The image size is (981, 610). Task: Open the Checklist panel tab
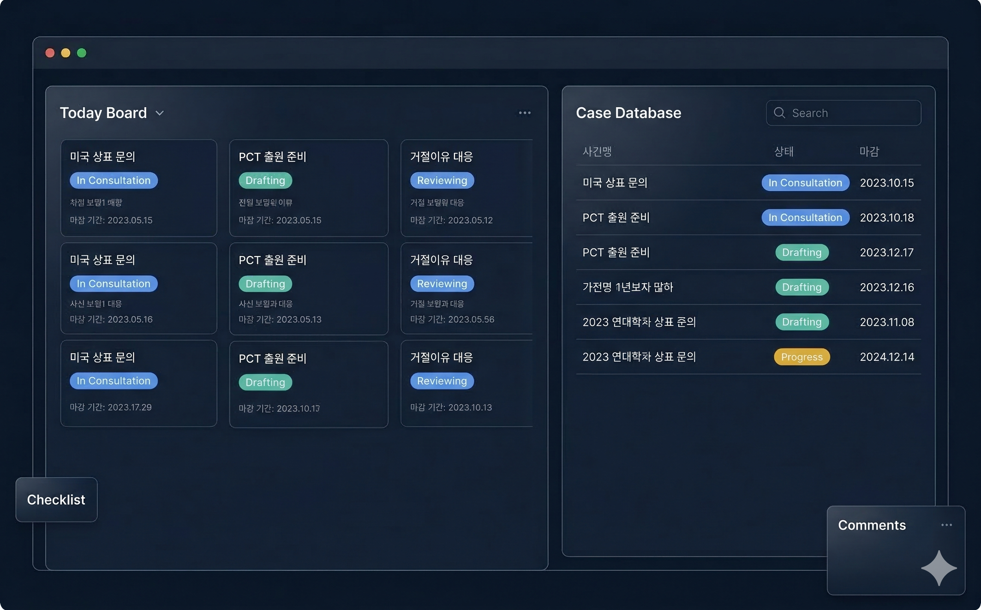[x=56, y=499]
